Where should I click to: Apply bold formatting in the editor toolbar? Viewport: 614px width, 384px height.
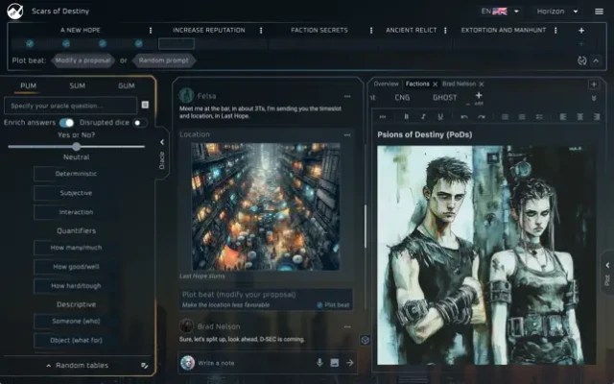(x=407, y=116)
